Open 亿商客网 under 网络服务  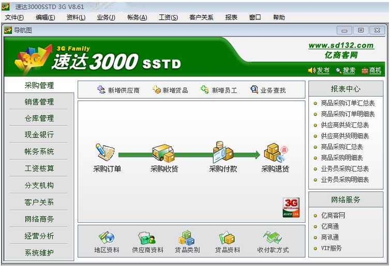[333, 215]
